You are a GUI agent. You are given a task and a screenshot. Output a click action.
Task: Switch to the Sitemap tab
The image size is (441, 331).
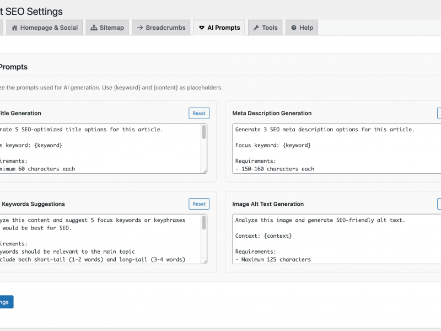click(x=107, y=27)
